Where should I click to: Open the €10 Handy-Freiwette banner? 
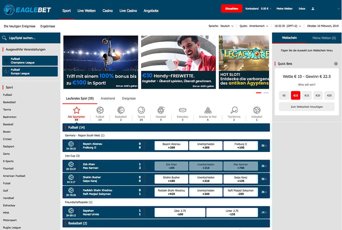pos(178,62)
